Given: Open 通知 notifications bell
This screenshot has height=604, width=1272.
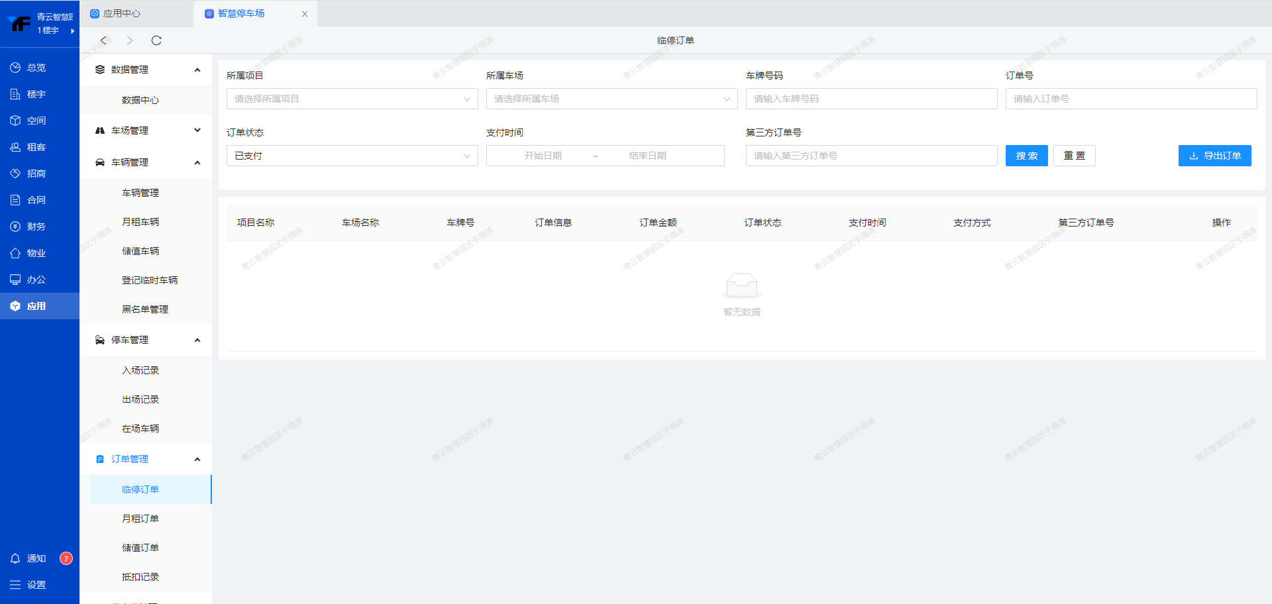Looking at the screenshot, I should (15, 558).
